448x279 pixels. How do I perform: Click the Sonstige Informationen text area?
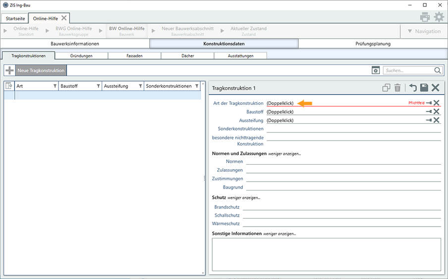[326, 254]
